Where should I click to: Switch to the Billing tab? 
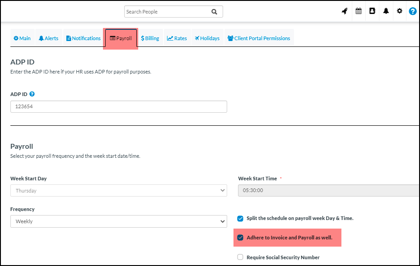pos(150,38)
